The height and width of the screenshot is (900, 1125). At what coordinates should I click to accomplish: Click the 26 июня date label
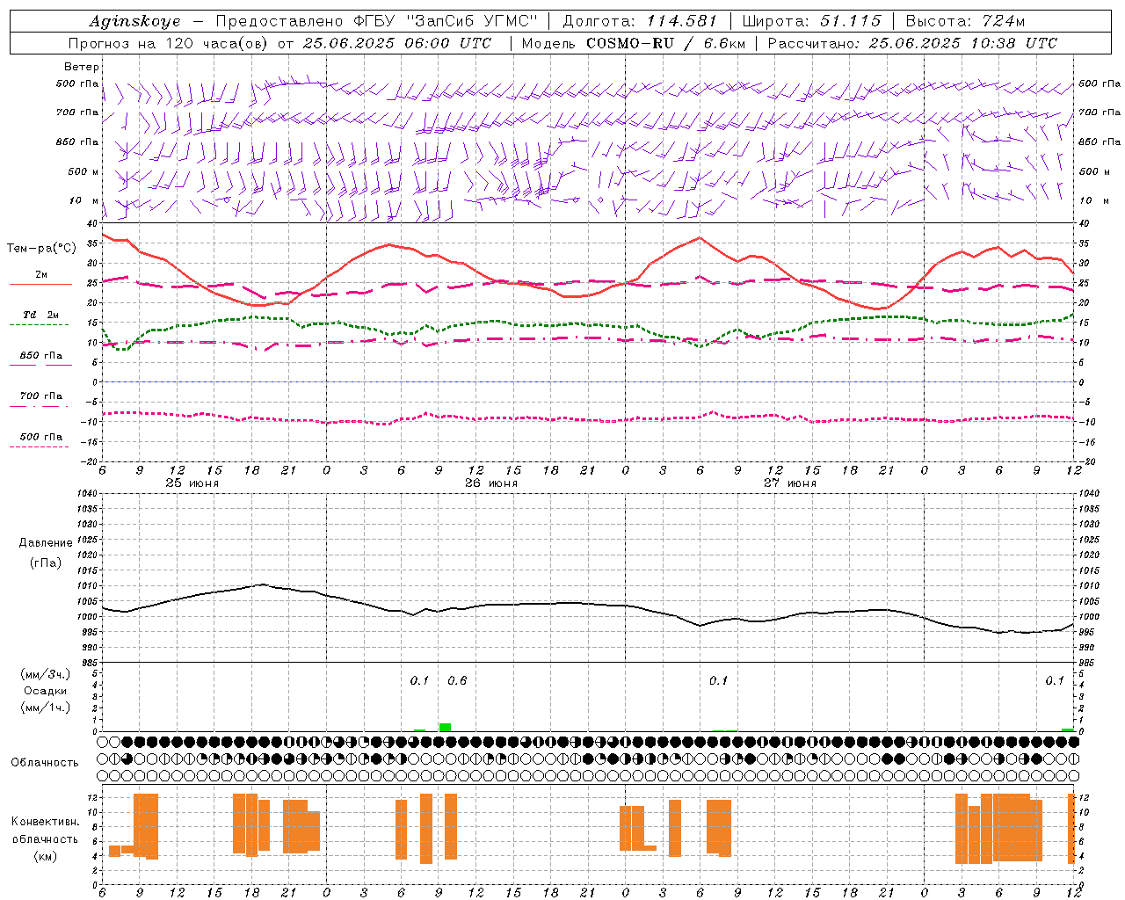tap(491, 483)
